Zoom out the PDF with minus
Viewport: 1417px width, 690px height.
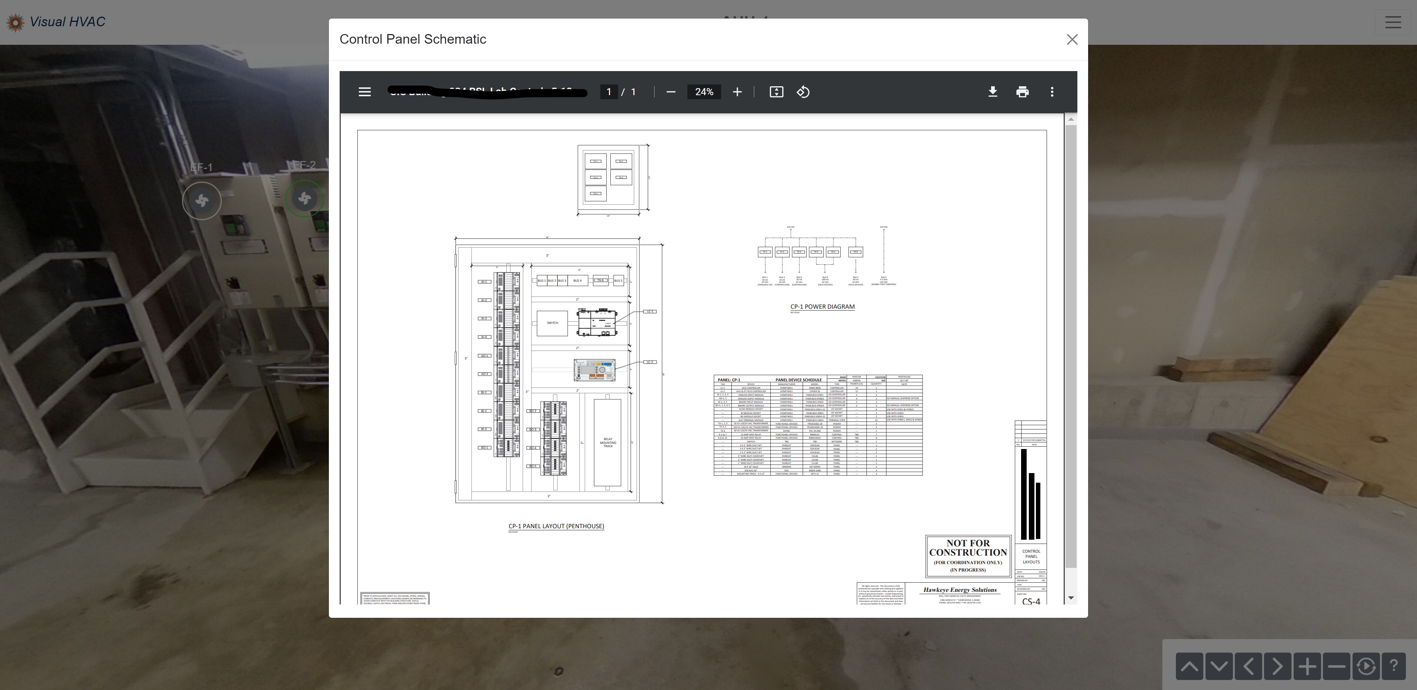tap(671, 92)
